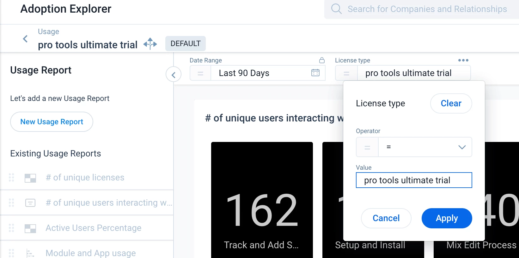Click the DEFAULT tag
Viewport: 519px width, 258px height.
(x=186, y=44)
